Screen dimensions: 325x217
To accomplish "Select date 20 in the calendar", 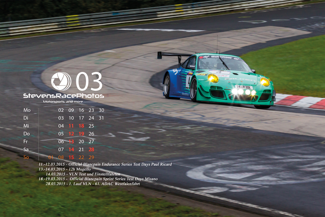I will pos(81,141).
